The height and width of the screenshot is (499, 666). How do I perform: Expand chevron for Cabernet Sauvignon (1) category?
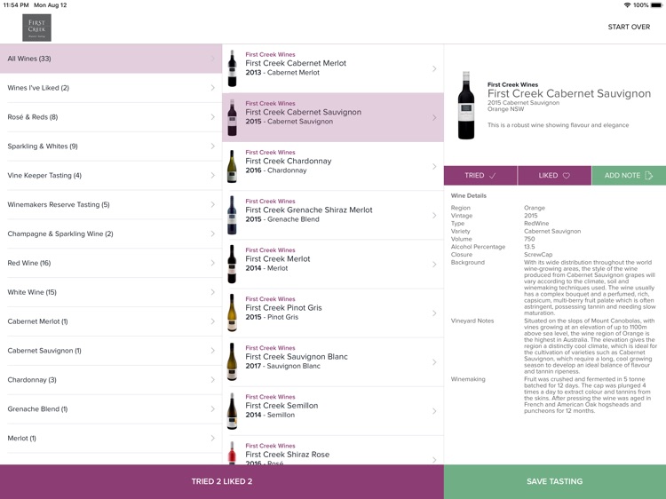tap(213, 351)
